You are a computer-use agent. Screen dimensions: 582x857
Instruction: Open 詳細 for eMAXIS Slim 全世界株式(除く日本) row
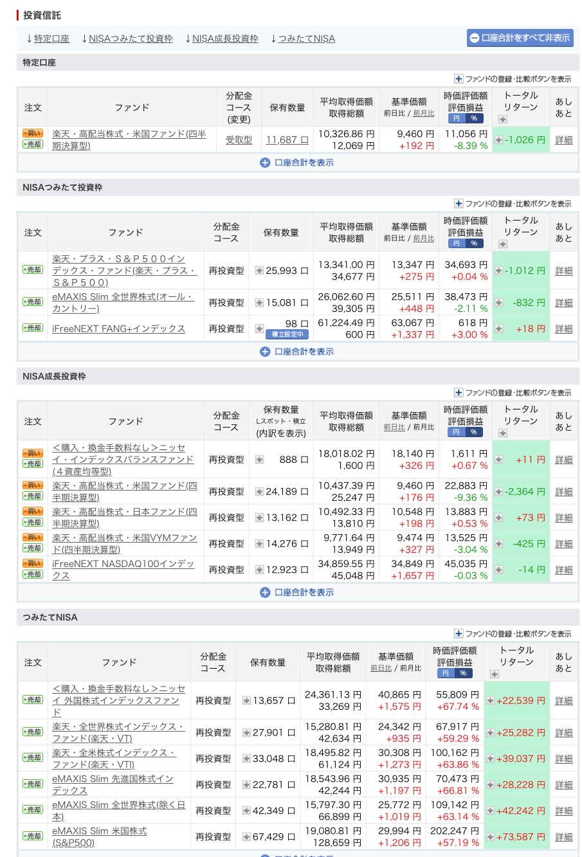pos(564,811)
